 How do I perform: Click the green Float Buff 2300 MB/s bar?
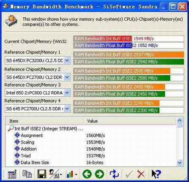[x=116, y=110]
